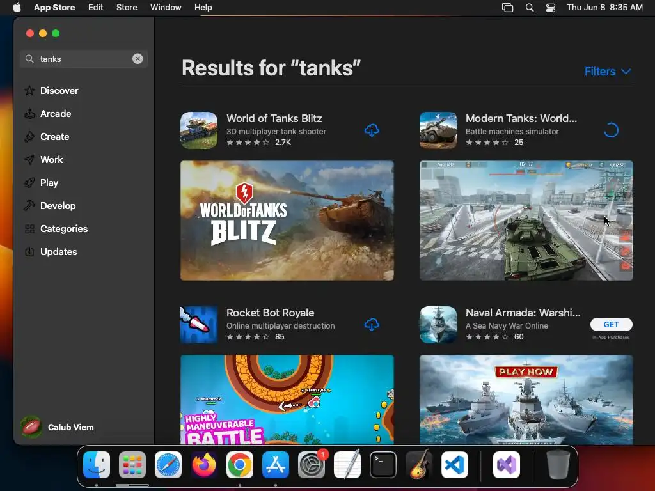View Naval Armada Play Now screenshot

(x=526, y=400)
